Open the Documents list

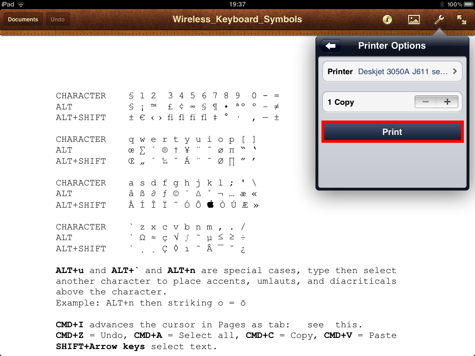pos(23,19)
